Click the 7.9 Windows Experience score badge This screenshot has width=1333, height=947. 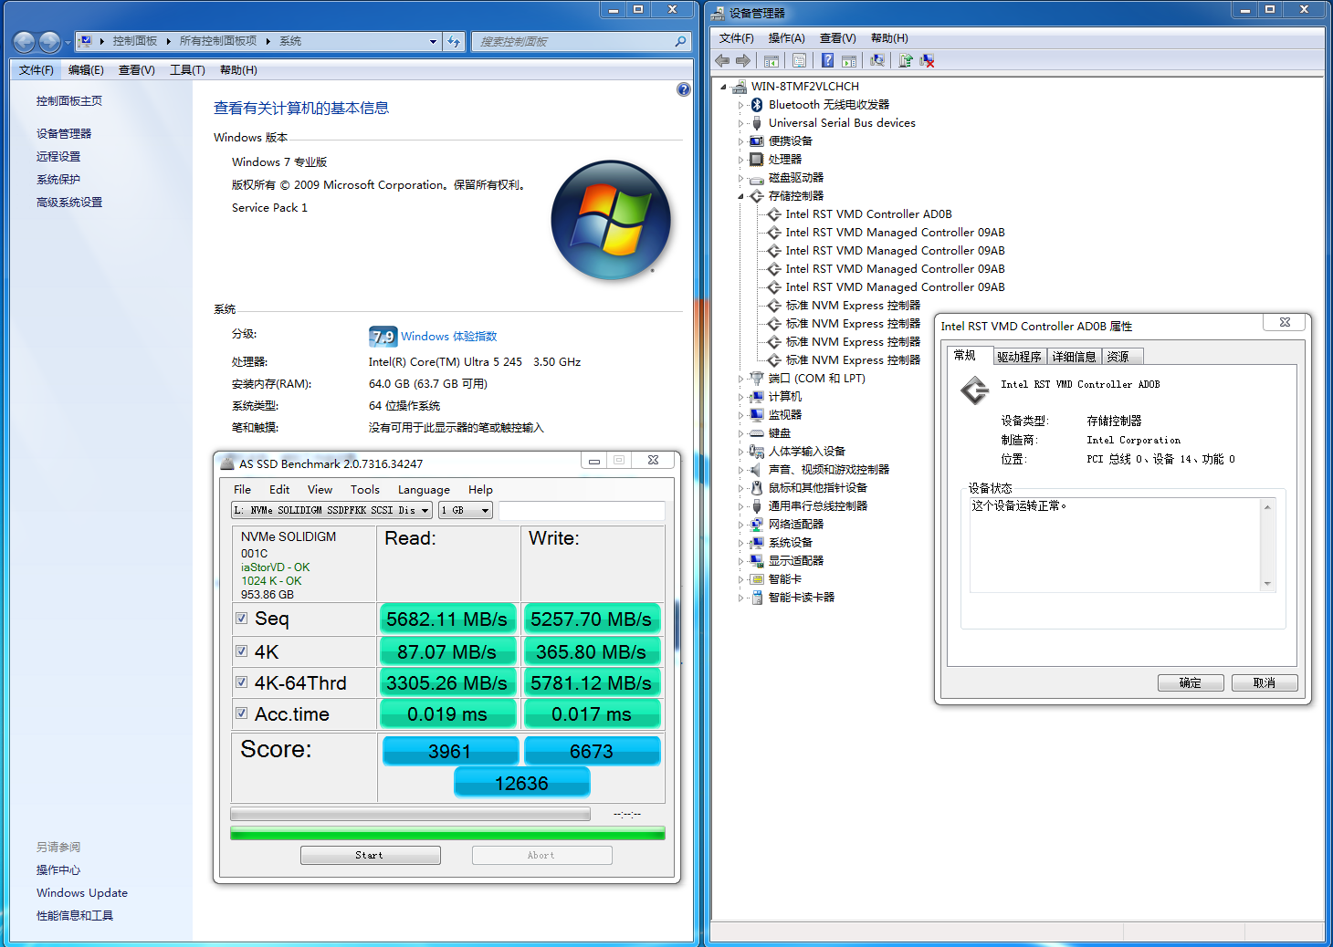point(383,336)
